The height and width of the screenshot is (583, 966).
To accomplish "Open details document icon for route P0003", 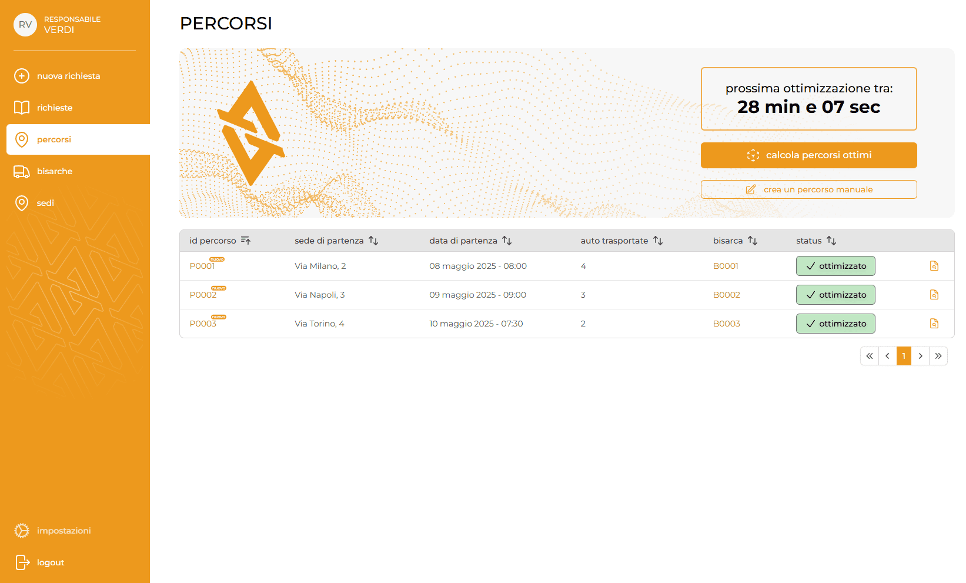I will [934, 324].
